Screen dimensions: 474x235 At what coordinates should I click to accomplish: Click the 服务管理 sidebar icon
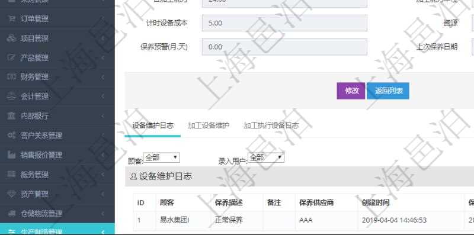(x=11, y=174)
